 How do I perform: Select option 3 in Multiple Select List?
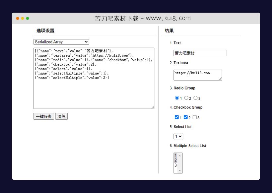coord(176,165)
